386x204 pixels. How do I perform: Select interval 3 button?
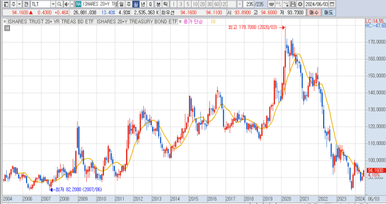[x=181, y=4]
